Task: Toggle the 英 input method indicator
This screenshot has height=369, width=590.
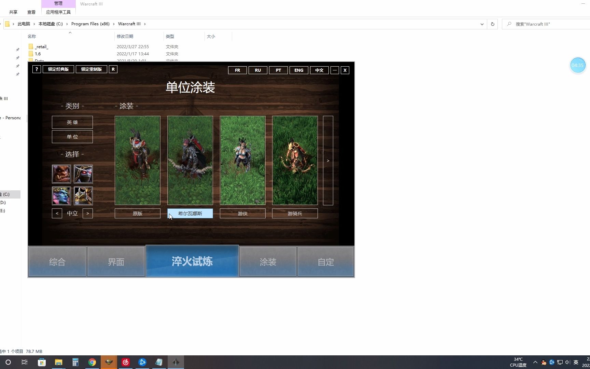Action: [x=576, y=362]
